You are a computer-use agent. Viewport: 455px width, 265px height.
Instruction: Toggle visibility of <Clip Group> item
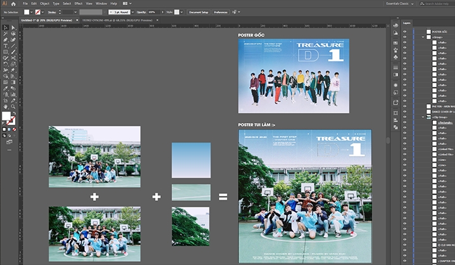(405, 117)
